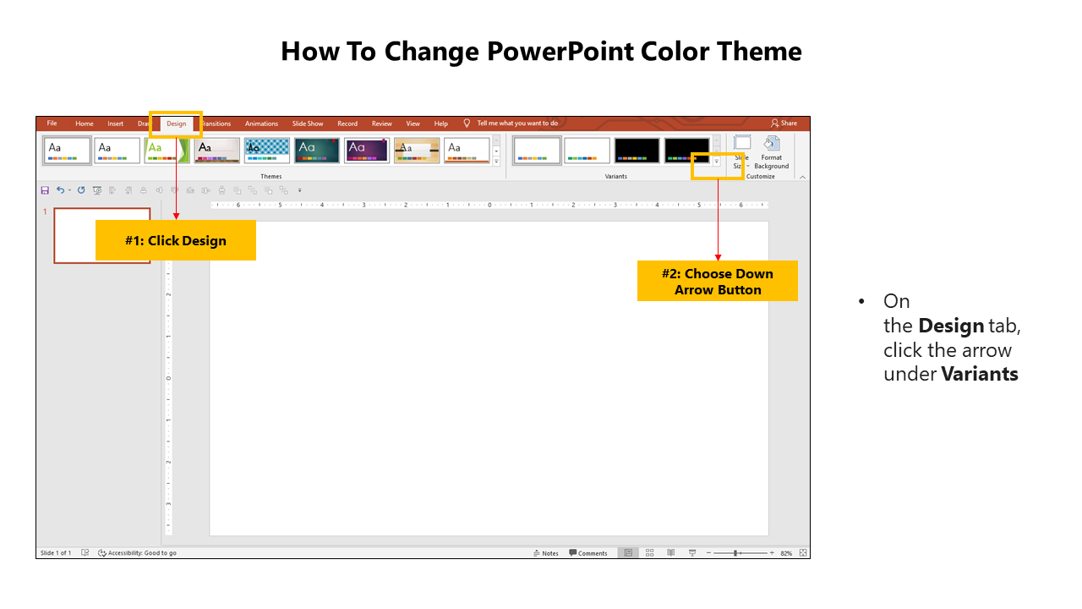This screenshot has height=609, width=1082.
Task: Click the blank slide canvas
Action: pos(489,378)
